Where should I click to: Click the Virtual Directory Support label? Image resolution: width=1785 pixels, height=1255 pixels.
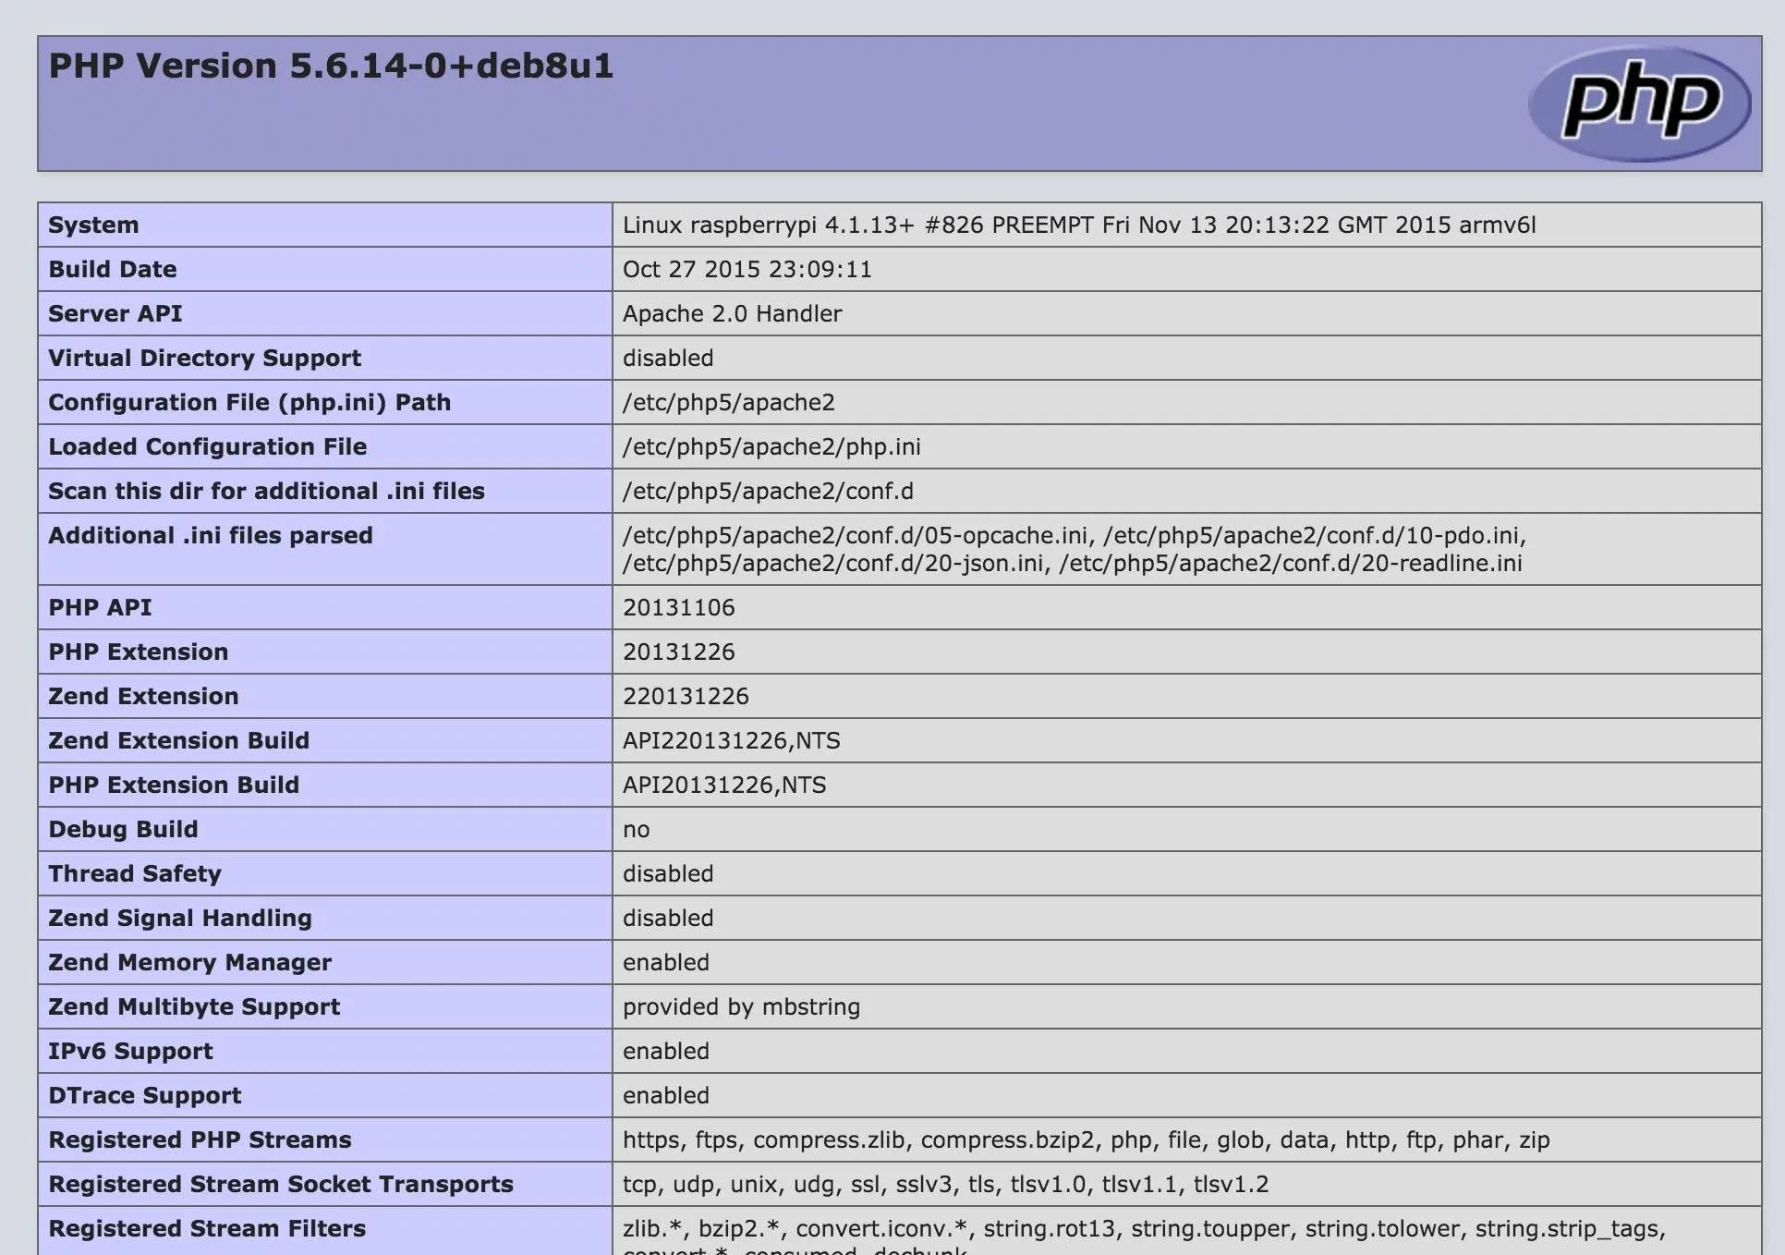[x=204, y=359]
